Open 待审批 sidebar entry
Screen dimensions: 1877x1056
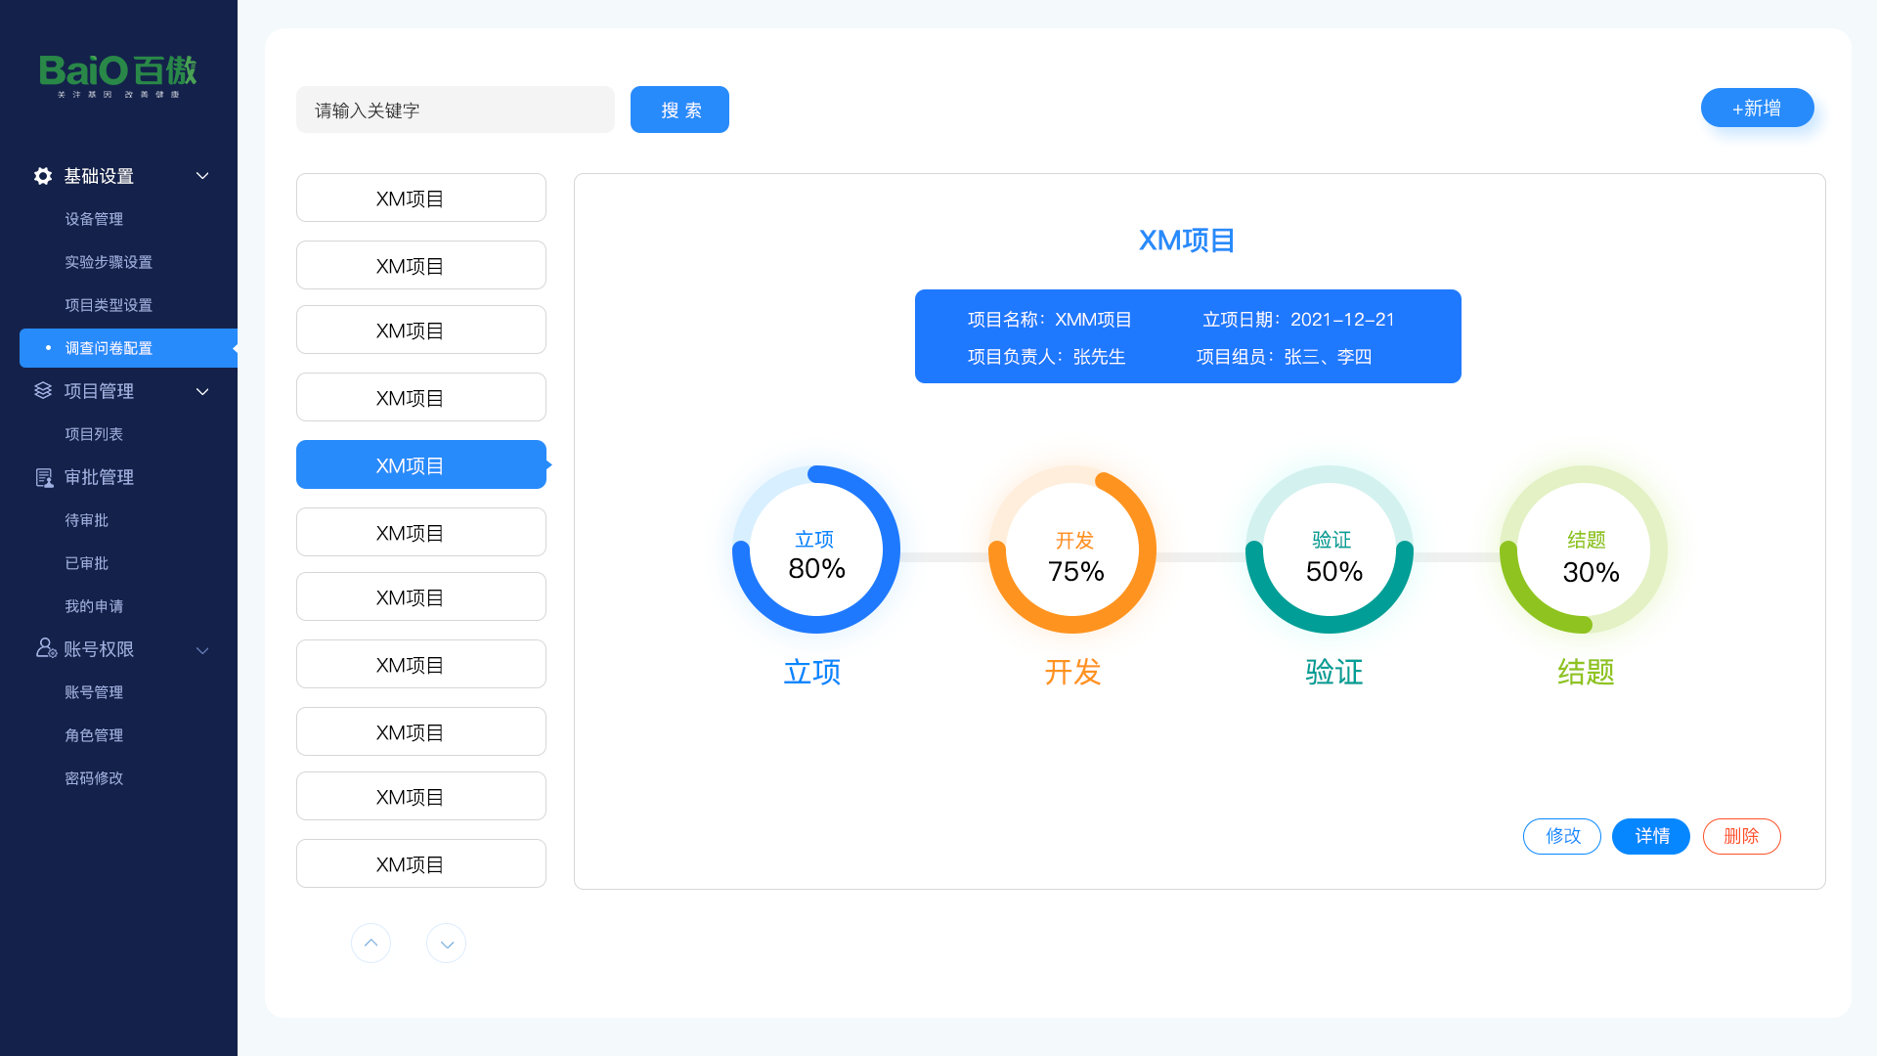[x=86, y=520]
